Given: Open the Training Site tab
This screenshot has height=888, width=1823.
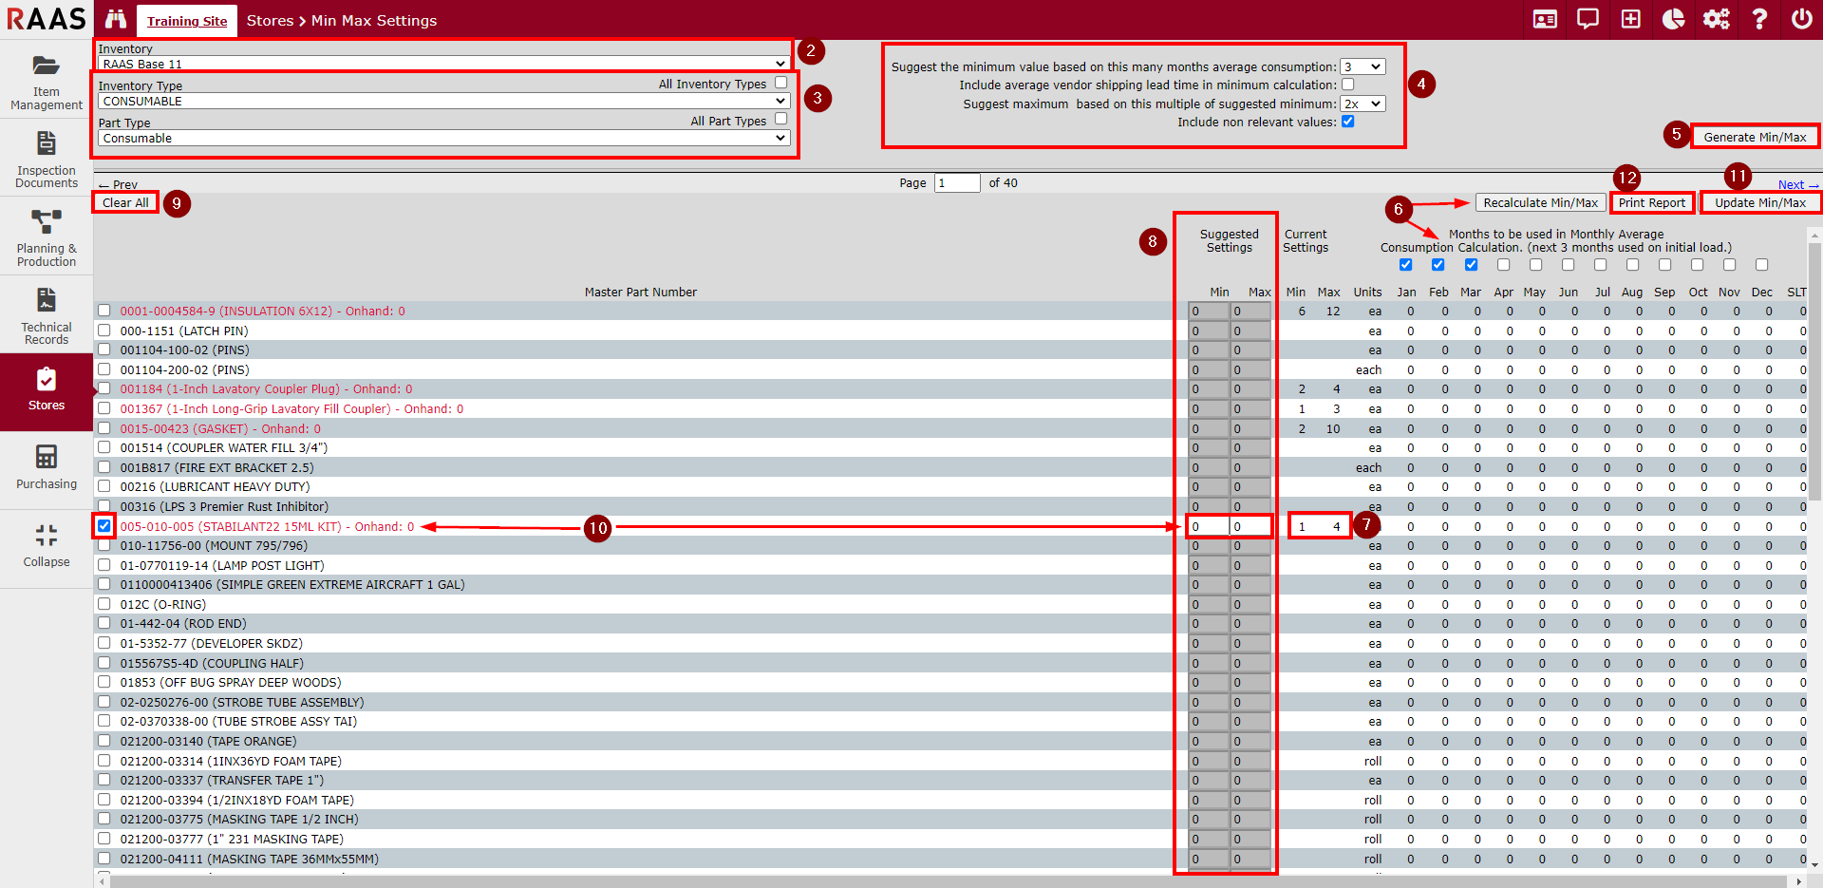Looking at the screenshot, I should tap(187, 21).
